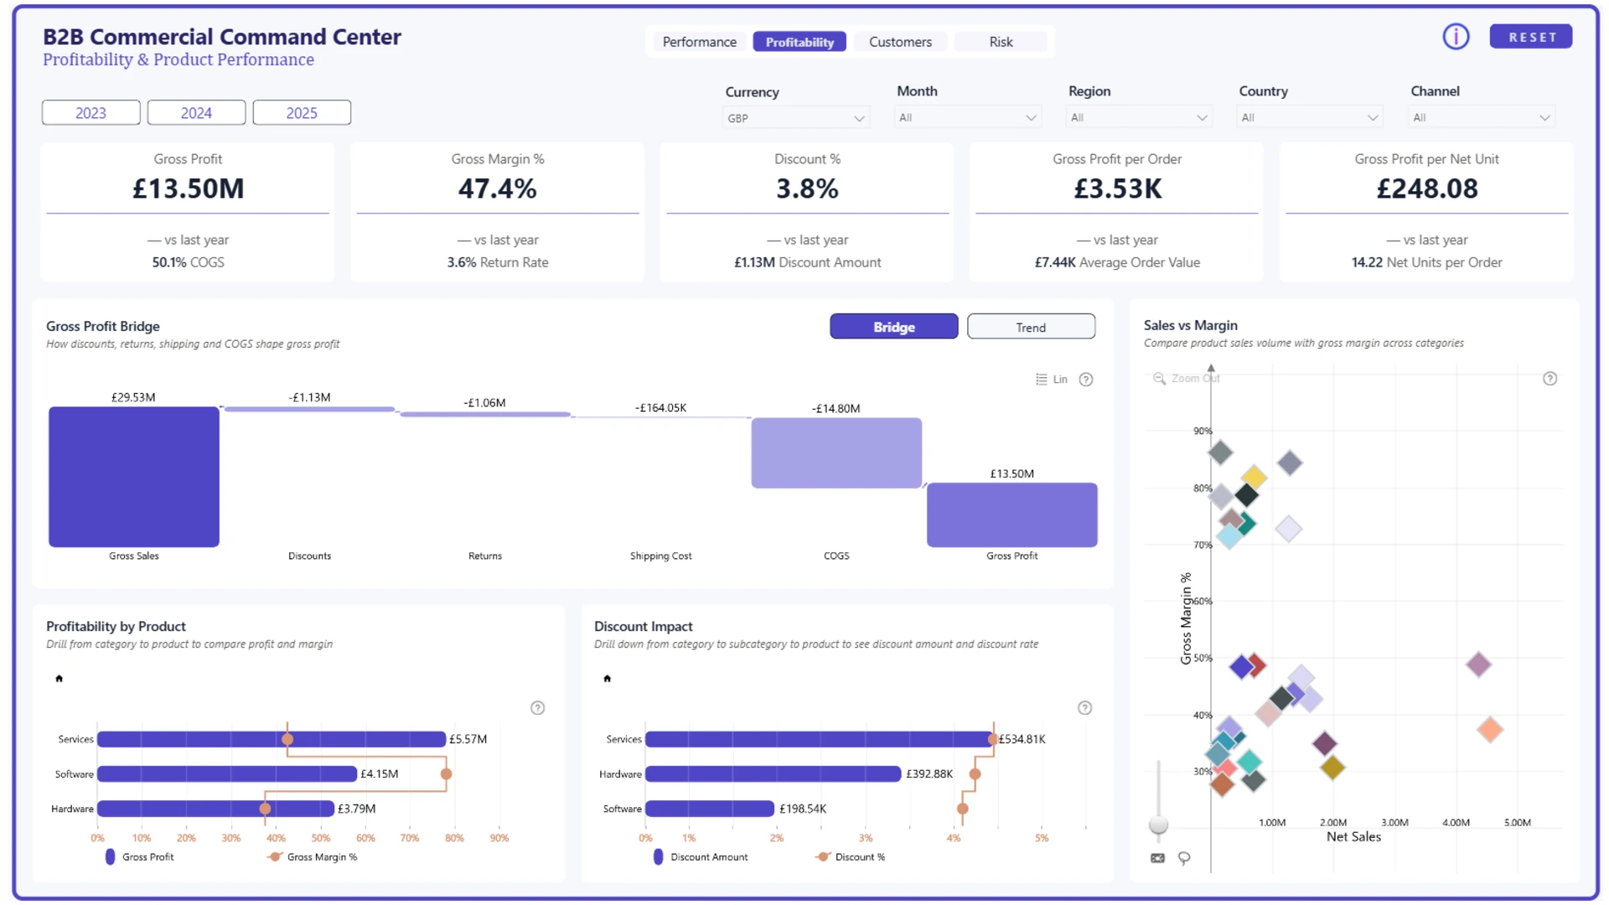Open the Channel filter dropdown
Screen dimensions: 1609x905
click(x=1482, y=117)
